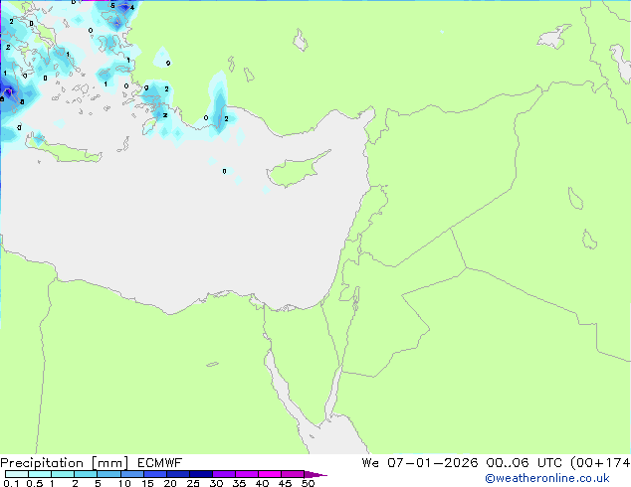Click the 1–2 mm legend color swatch

[x=63, y=474]
